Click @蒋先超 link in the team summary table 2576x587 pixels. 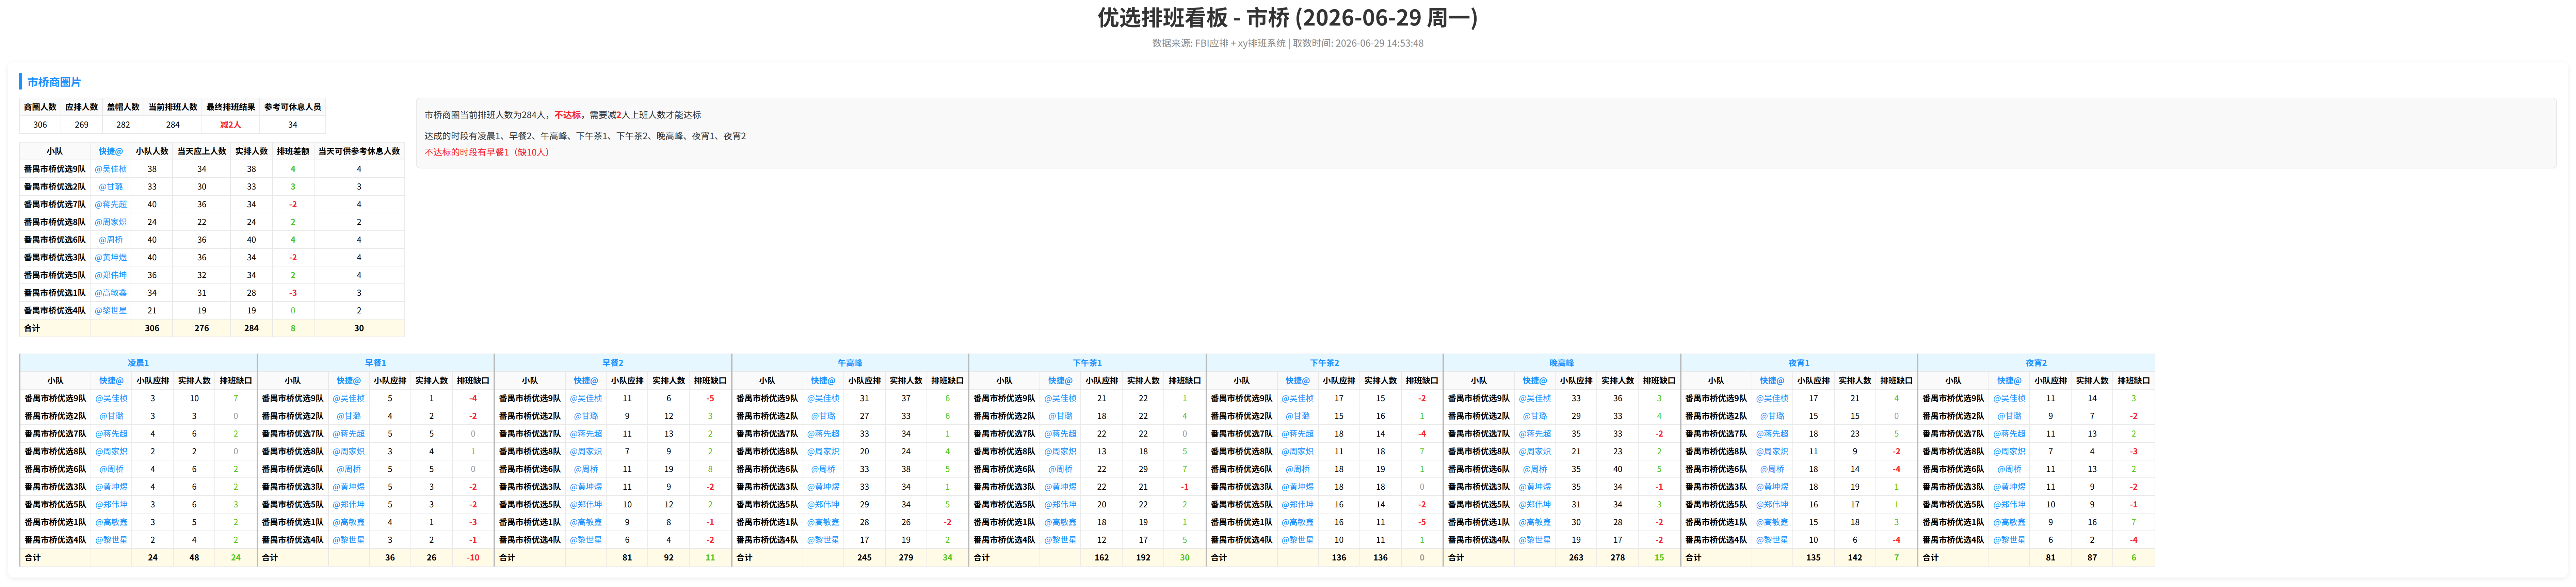[x=111, y=204]
